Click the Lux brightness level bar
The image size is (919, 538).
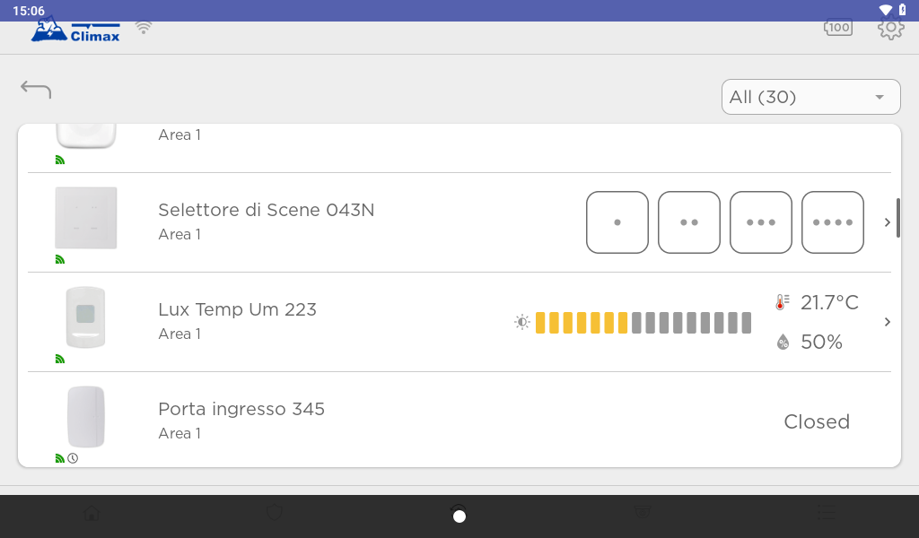(x=643, y=323)
